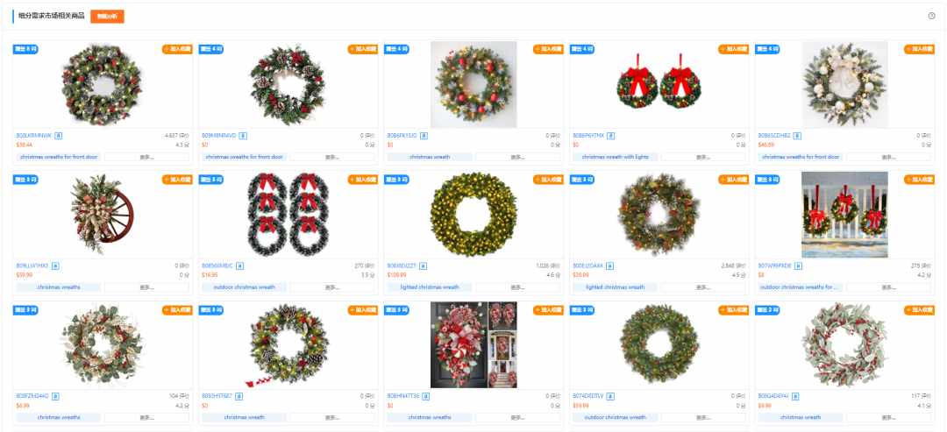
Task: Add the two red-bow wreaths product to favorites
Action: click(x=733, y=49)
